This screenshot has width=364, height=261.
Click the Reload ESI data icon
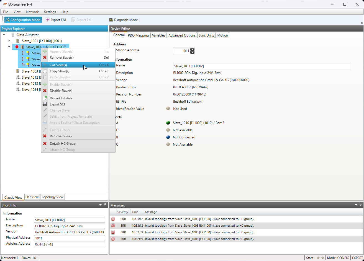click(x=45, y=98)
